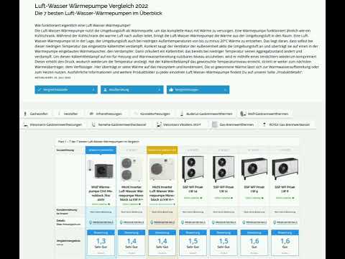Click the ROTEX Gas Brennwertkessel category icon
The height and width of the screenshot is (259, 345).
click(x=264, y=124)
